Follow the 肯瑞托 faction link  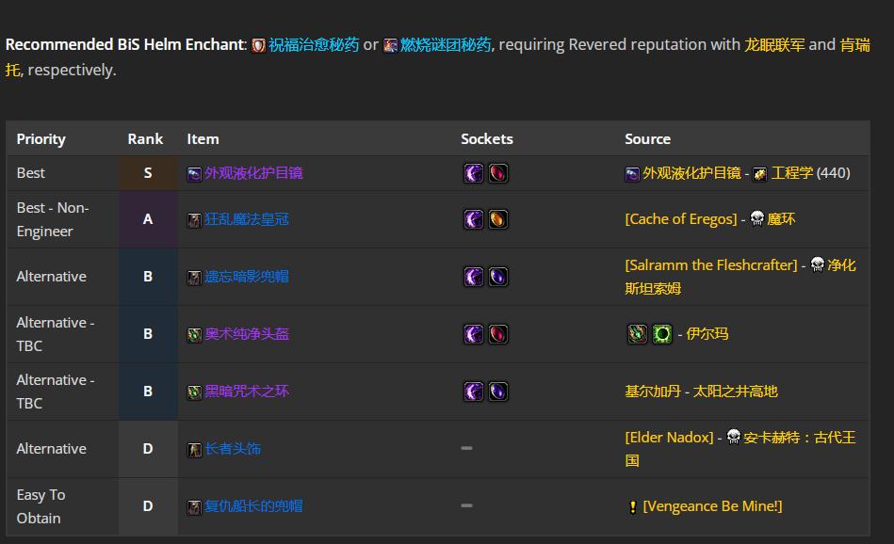[x=854, y=44]
